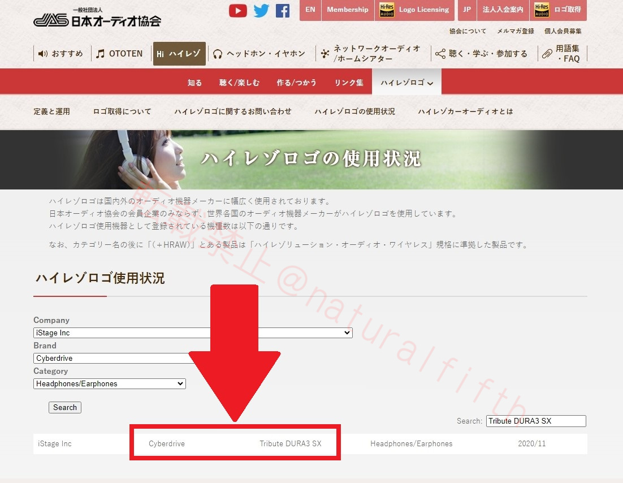
Task: Click the headphone icon beside ヘッドホン・イヤホン
Action: pyautogui.click(x=217, y=54)
